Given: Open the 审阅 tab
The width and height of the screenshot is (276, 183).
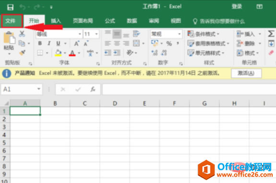Looking at the screenshot, I should pyautogui.click(x=154, y=21).
